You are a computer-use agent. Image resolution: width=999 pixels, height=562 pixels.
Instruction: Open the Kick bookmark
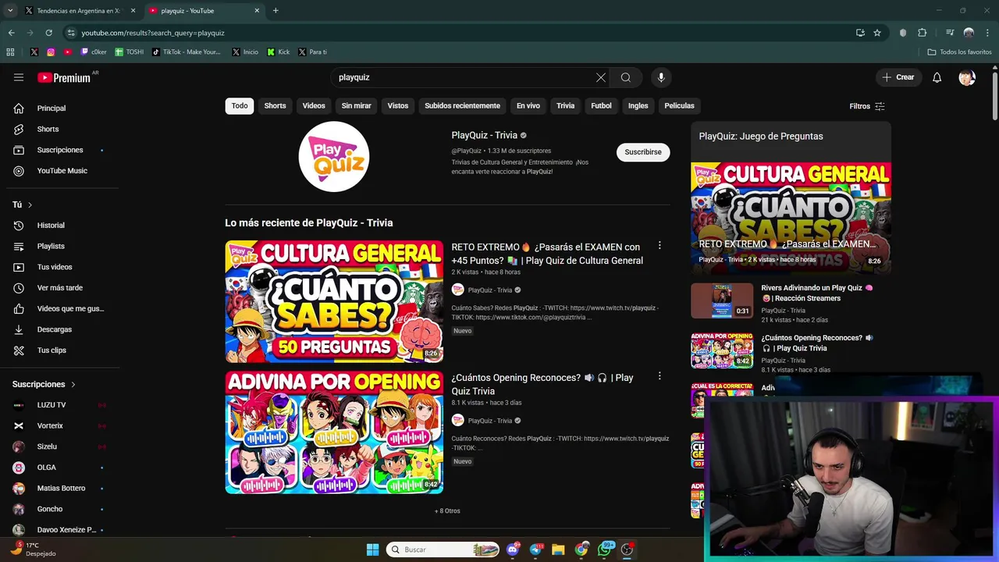279,52
